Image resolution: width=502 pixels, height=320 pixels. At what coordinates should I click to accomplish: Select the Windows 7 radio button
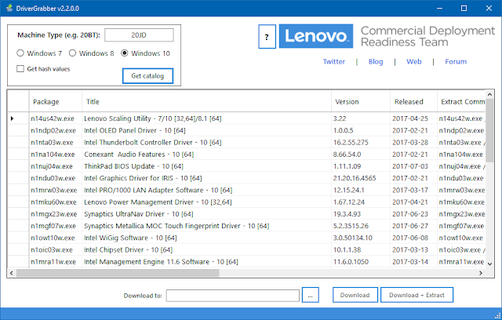point(20,53)
